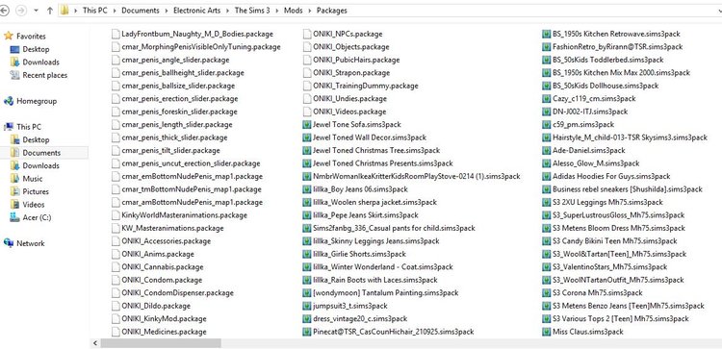Click the icon of dress_vintage20_c.sims3pack
722x349 pixels.
[x=307, y=318]
